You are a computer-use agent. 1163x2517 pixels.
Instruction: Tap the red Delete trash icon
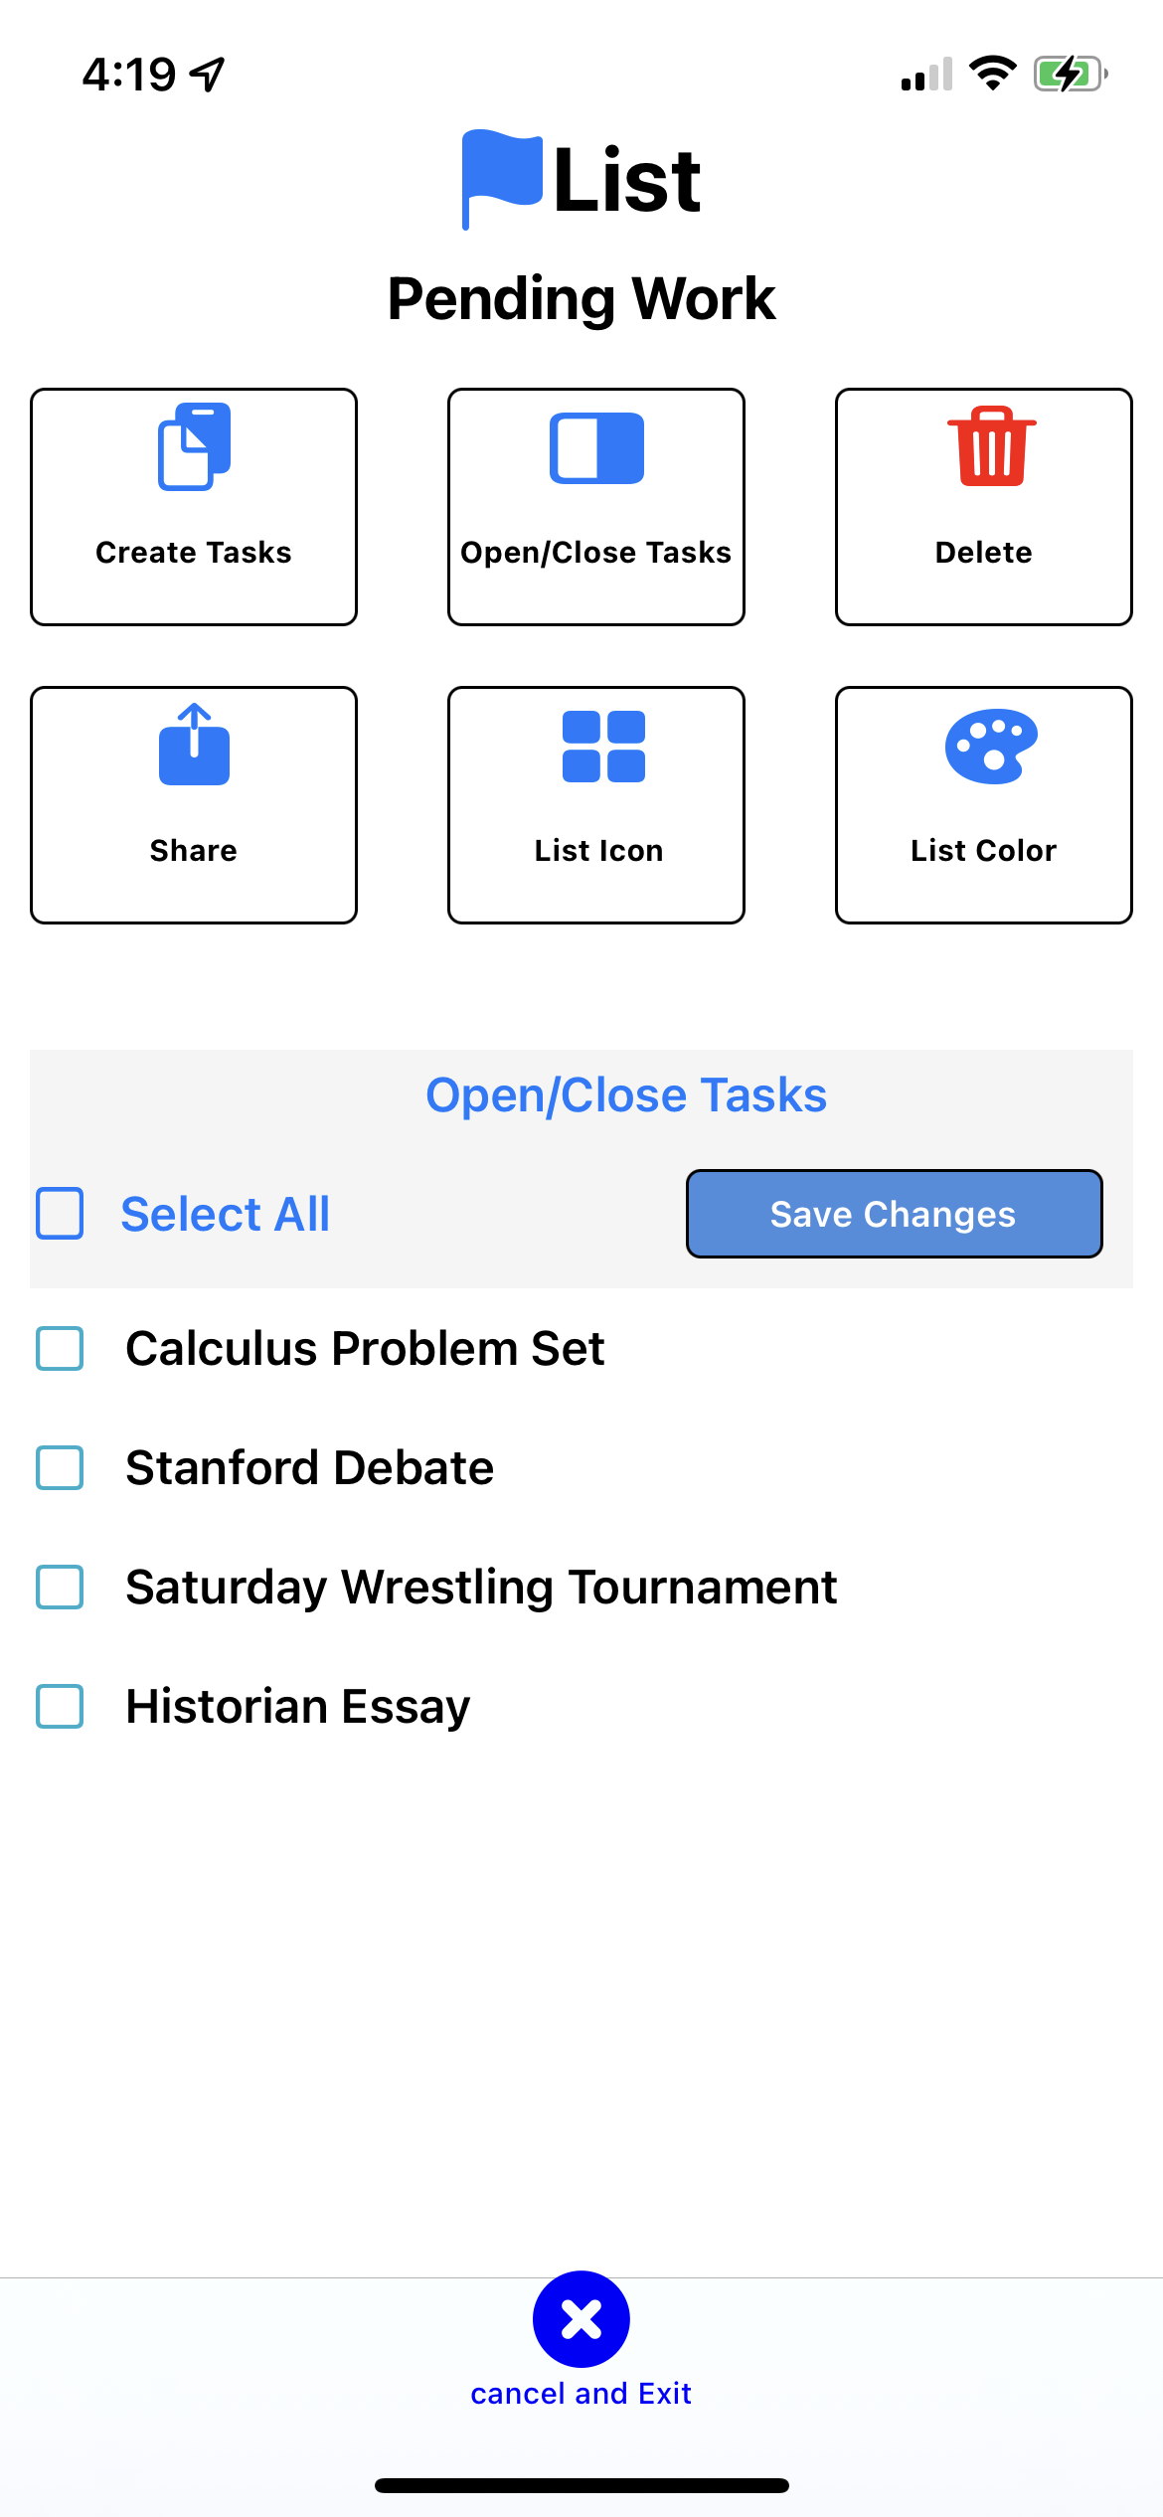991,446
